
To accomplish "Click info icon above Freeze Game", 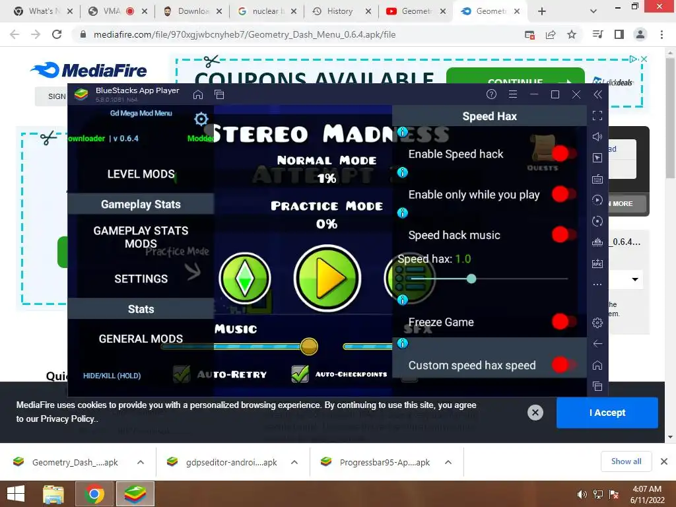I will pos(403,300).
